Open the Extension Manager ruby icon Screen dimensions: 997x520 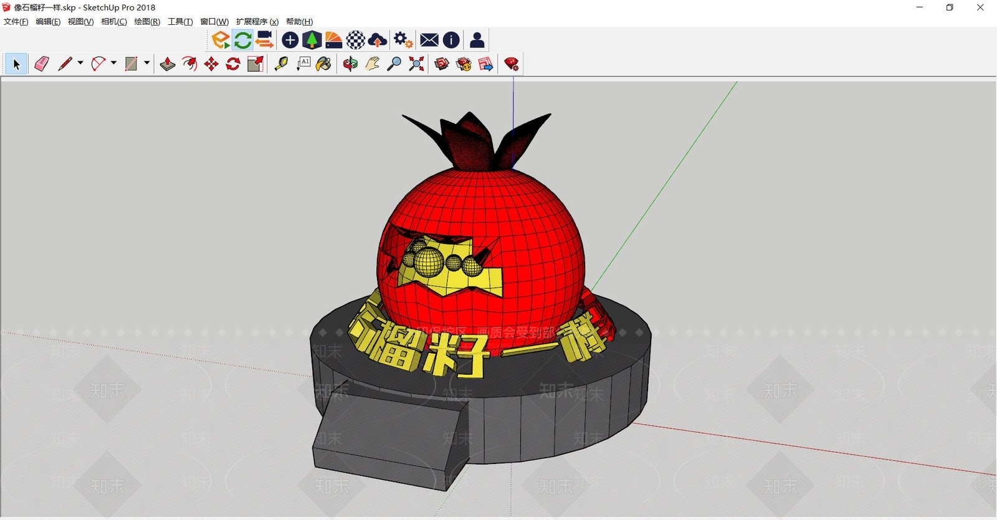tap(512, 64)
